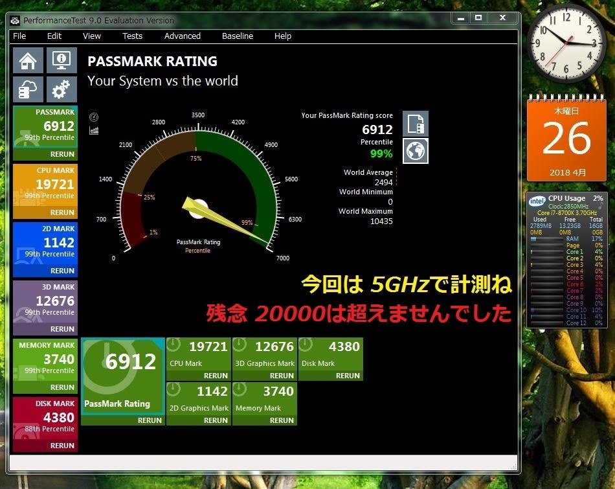Click the orange Percentile label under the gauge
The width and height of the screenshot is (615, 489).
coord(197,251)
